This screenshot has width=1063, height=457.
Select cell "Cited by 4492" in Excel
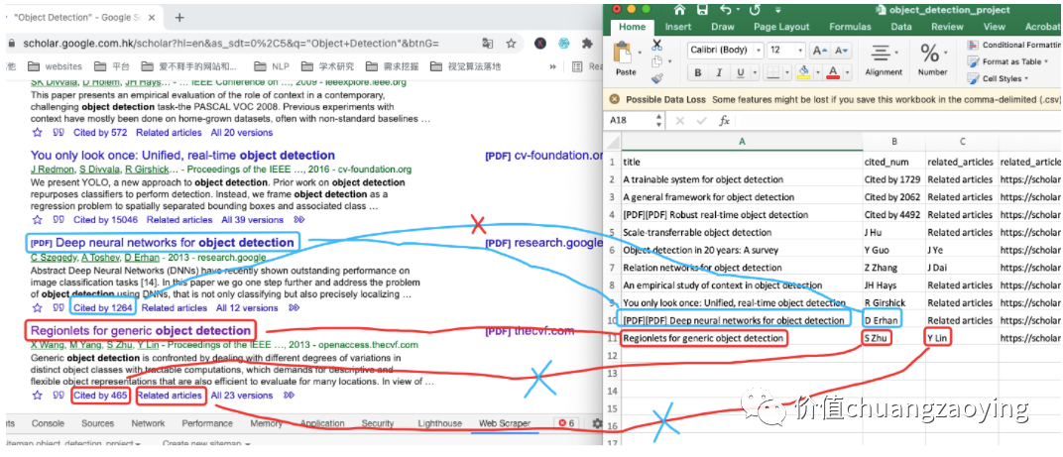click(x=894, y=214)
